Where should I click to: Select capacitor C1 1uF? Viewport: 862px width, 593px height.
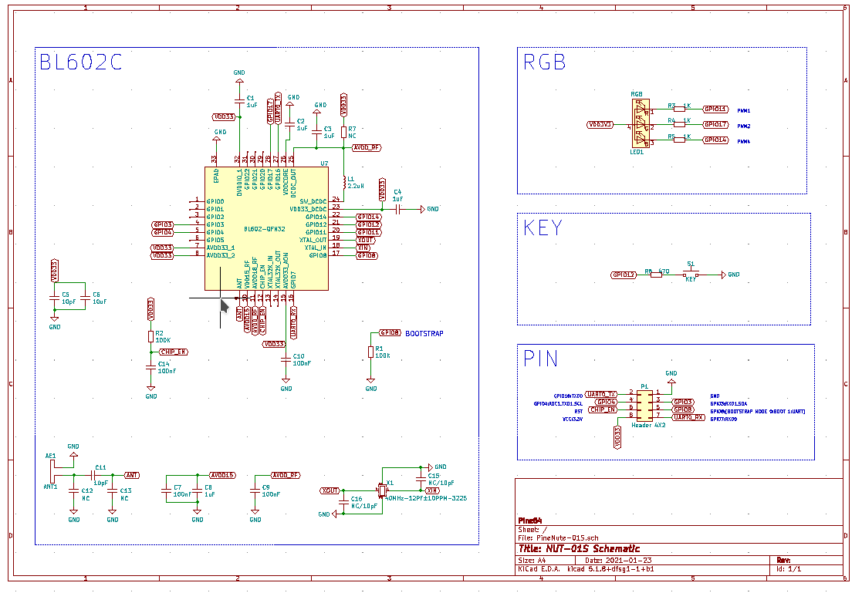point(239,101)
